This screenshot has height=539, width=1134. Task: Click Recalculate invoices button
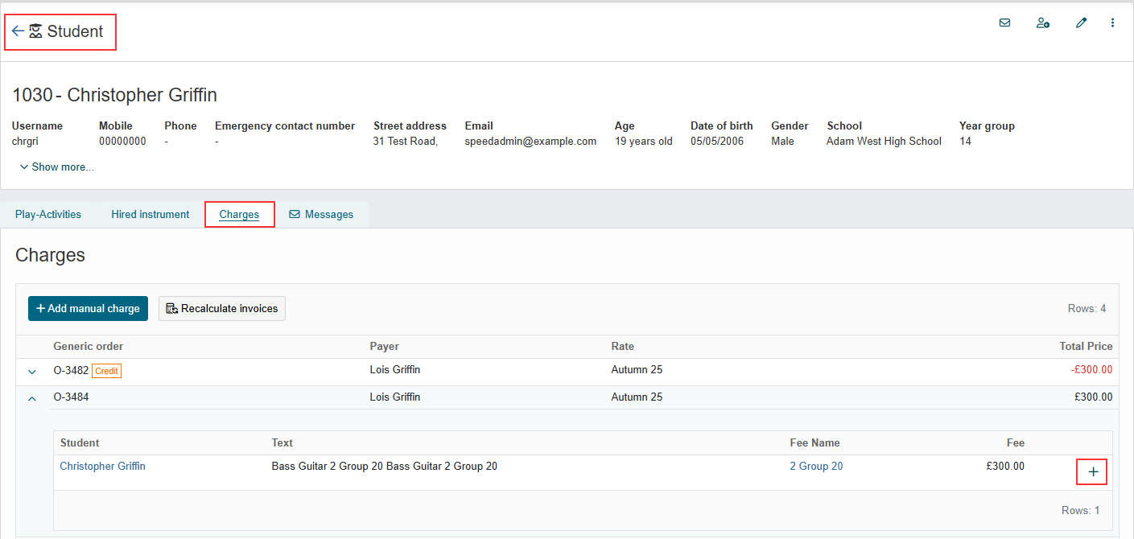tap(222, 308)
